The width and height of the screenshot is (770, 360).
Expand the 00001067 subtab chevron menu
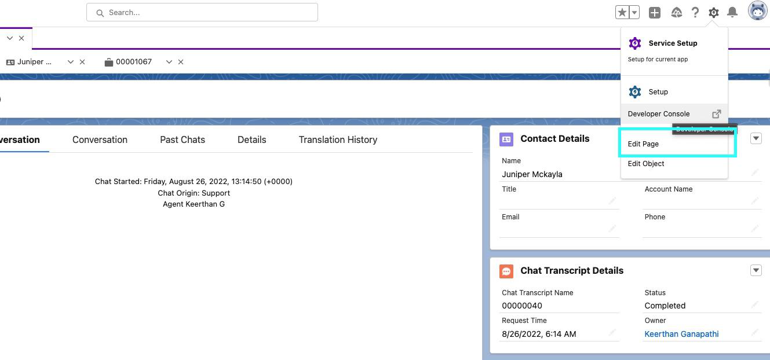[x=169, y=62]
